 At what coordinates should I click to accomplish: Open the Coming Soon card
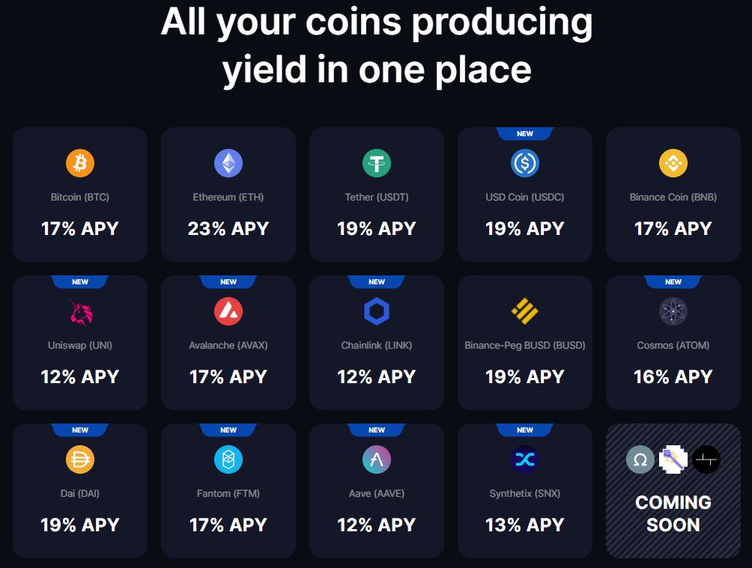[673, 491]
